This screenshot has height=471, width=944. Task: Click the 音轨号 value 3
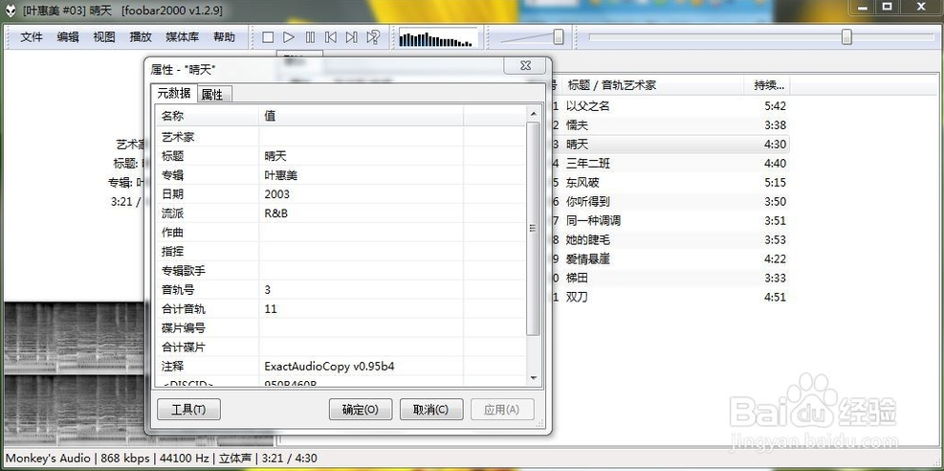coord(267,290)
